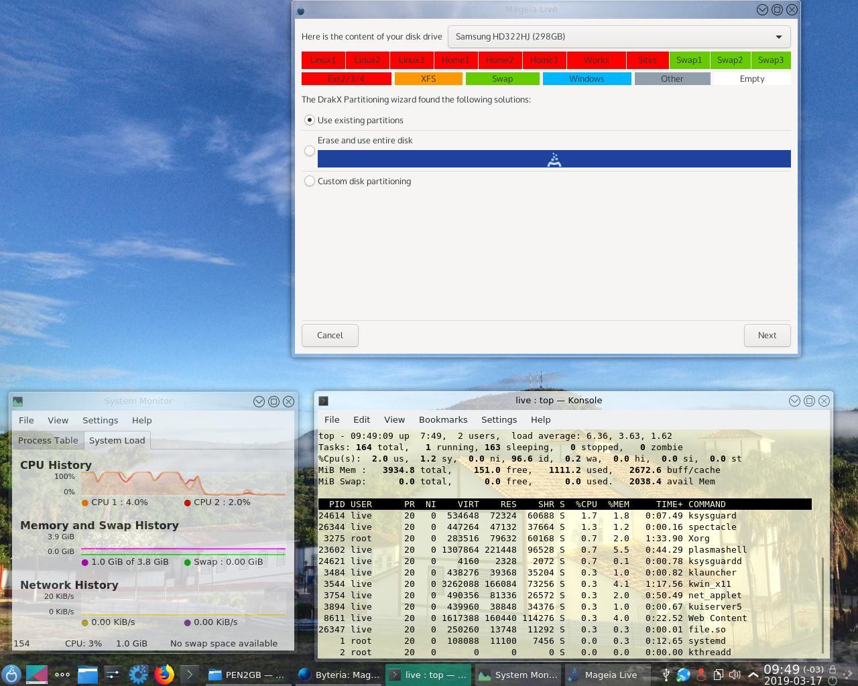Open the Dolphin file manager launcher

[87, 675]
